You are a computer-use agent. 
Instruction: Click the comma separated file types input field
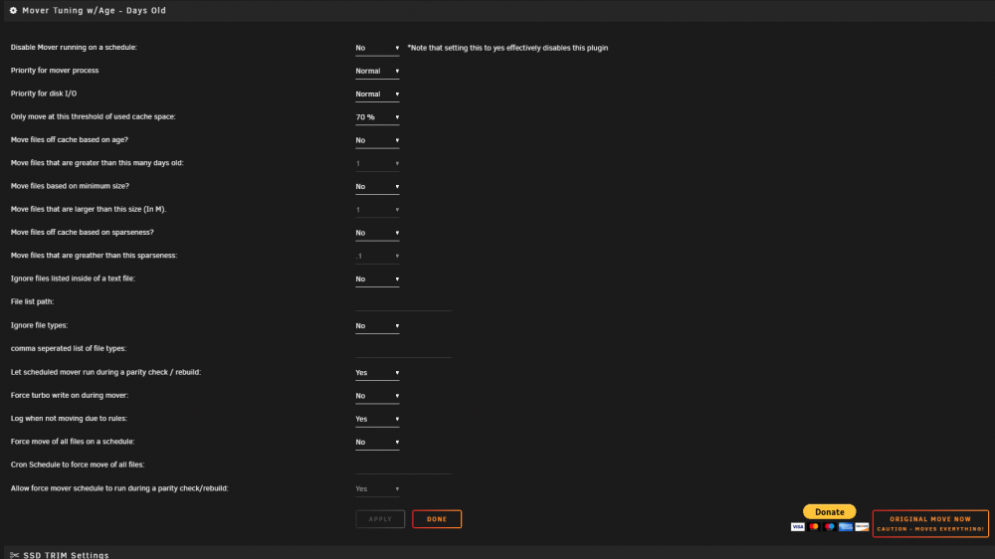[403, 349]
